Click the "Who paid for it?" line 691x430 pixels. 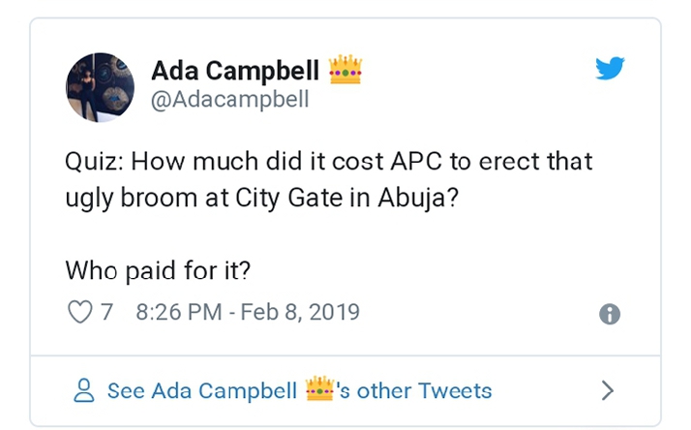click(158, 271)
